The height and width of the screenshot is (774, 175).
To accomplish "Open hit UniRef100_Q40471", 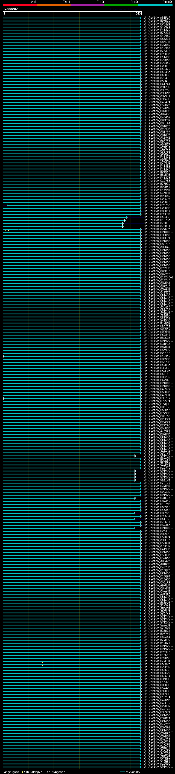I will coord(157,27).
